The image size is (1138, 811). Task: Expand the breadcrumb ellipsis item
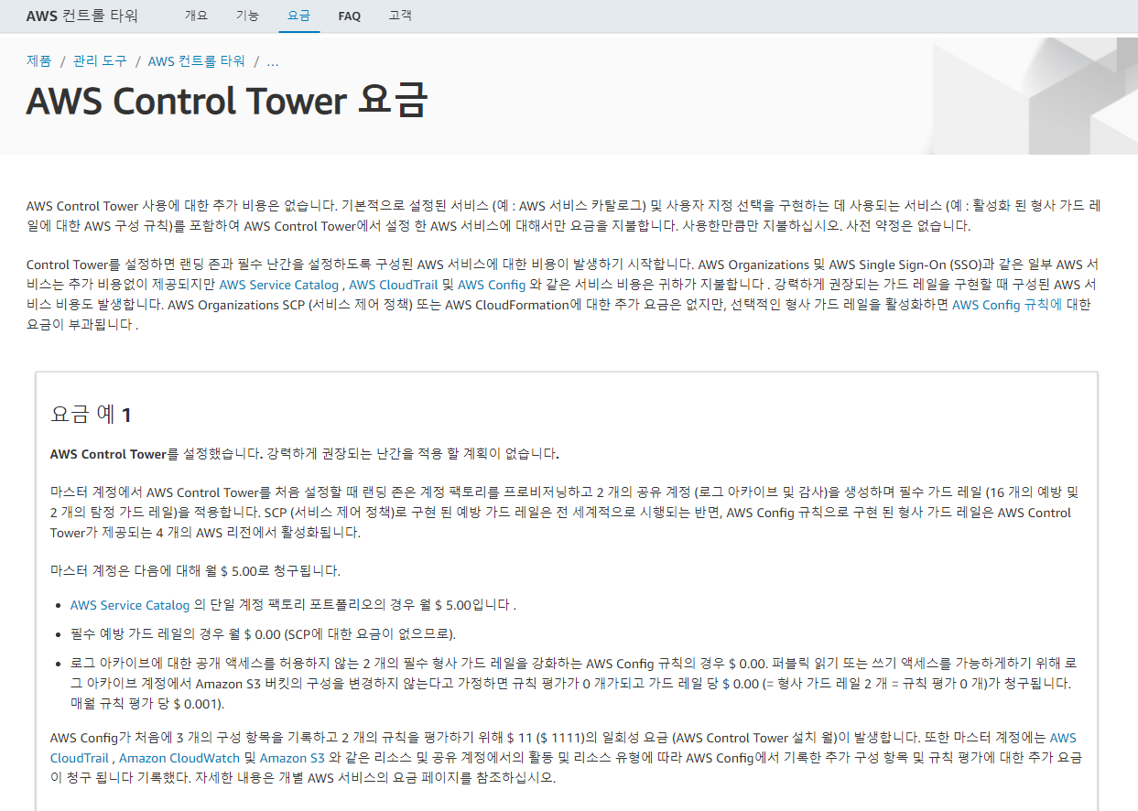(272, 61)
